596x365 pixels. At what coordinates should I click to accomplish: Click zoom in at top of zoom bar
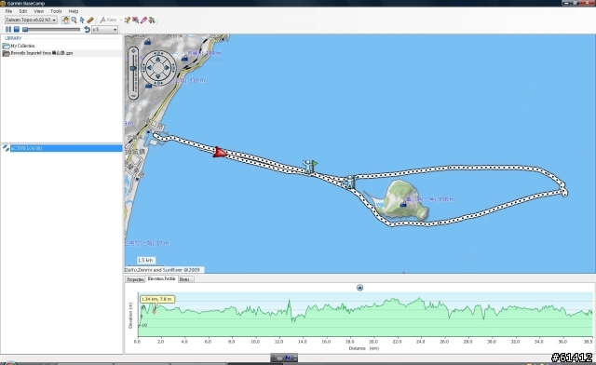[x=133, y=51]
